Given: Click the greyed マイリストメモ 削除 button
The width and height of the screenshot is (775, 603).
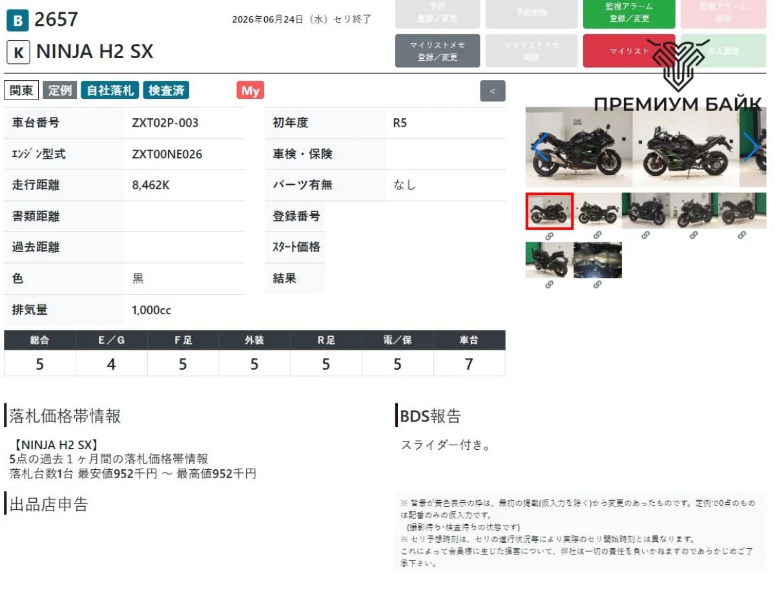Looking at the screenshot, I should pyautogui.click(x=532, y=51).
